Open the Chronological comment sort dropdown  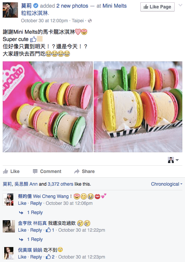click(167, 184)
